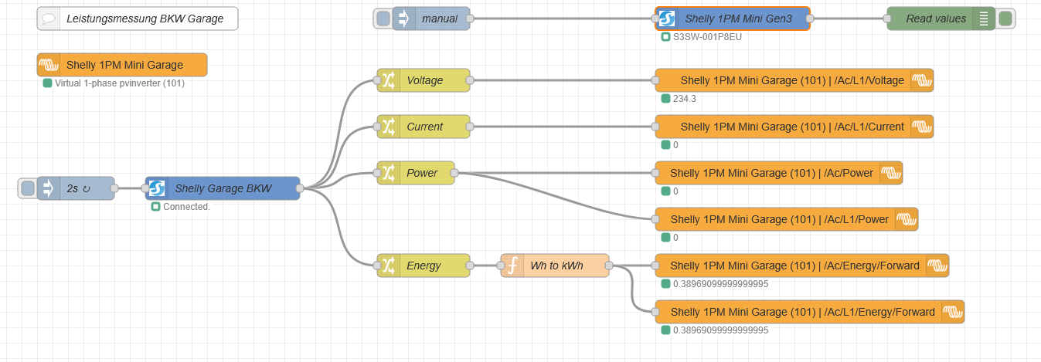Click the Victron icon on Shelly 1PM Mini Garage
Image resolution: width=1041 pixels, height=362 pixels.
click(x=49, y=65)
